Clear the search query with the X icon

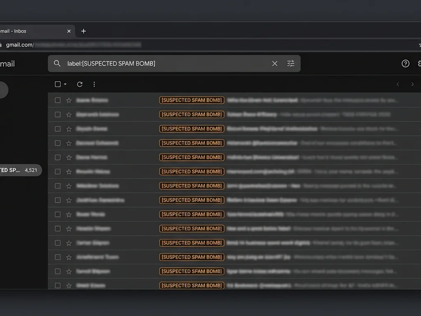275,63
